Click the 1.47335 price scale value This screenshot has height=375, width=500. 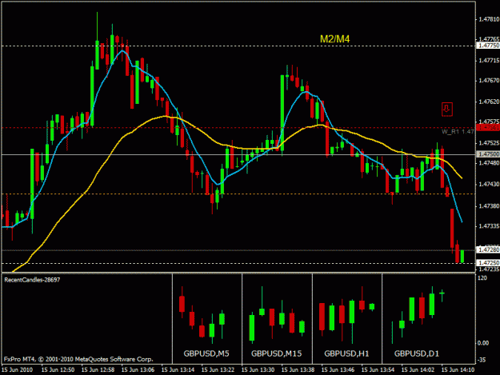coord(489,226)
